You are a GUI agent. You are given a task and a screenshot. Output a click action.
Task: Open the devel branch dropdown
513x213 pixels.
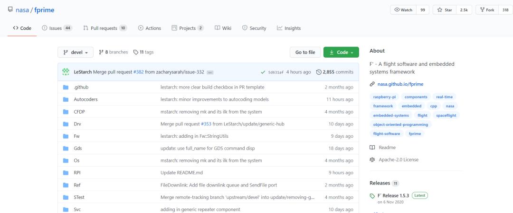pos(76,52)
